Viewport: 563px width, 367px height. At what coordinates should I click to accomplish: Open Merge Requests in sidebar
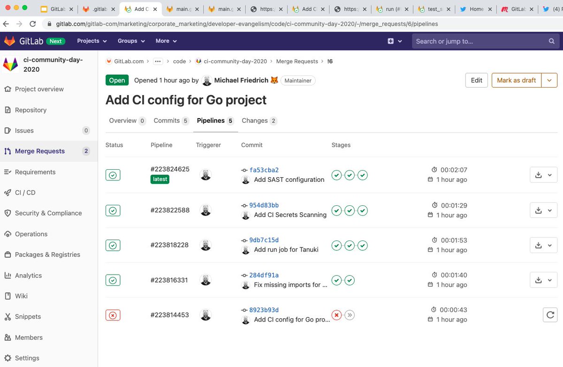click(x=40, y=151)
